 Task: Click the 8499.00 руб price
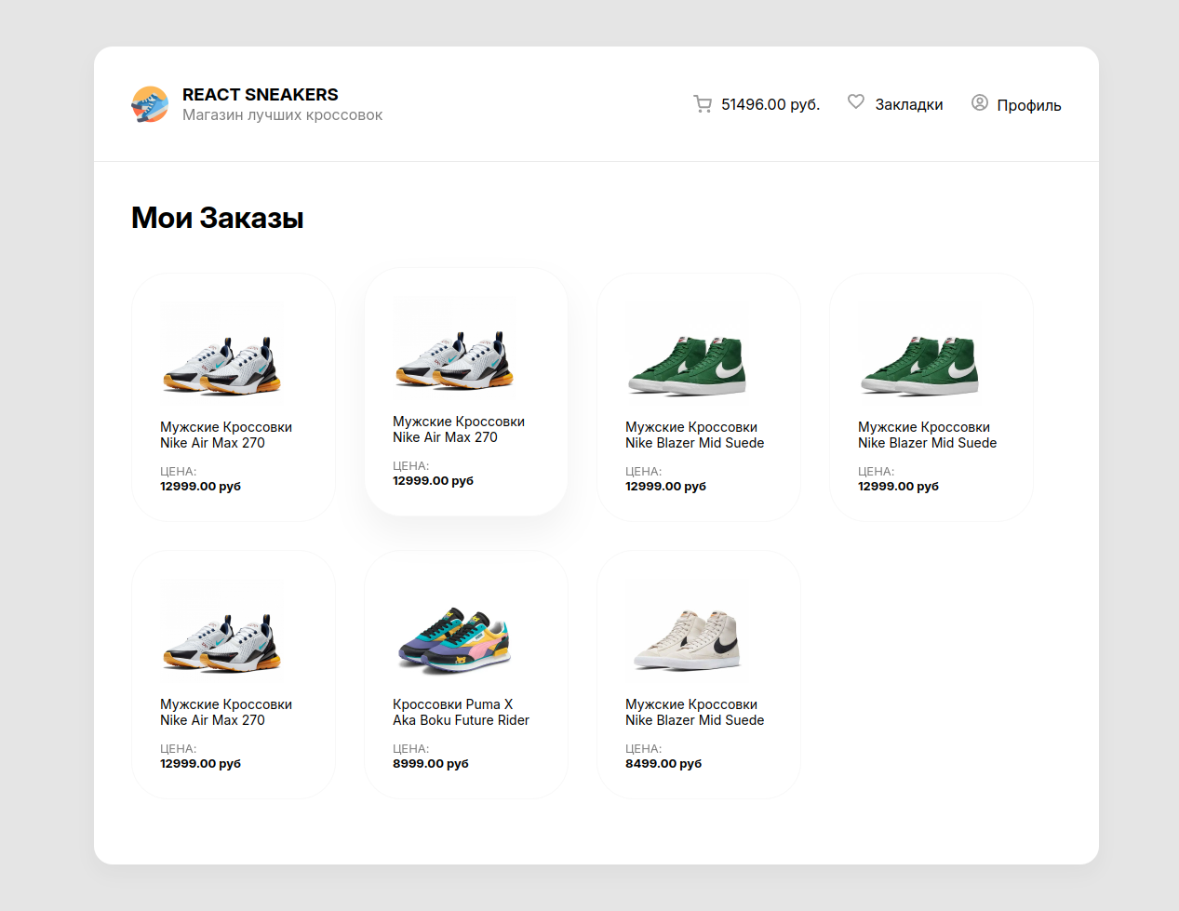coord(663,764)
